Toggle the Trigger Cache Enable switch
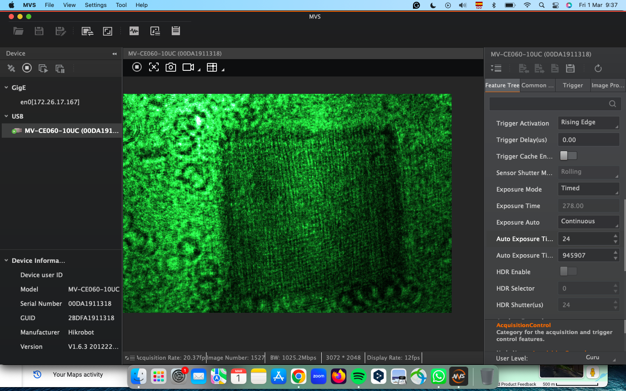Screen dimensions: 626x391 [x=568, y=156]
